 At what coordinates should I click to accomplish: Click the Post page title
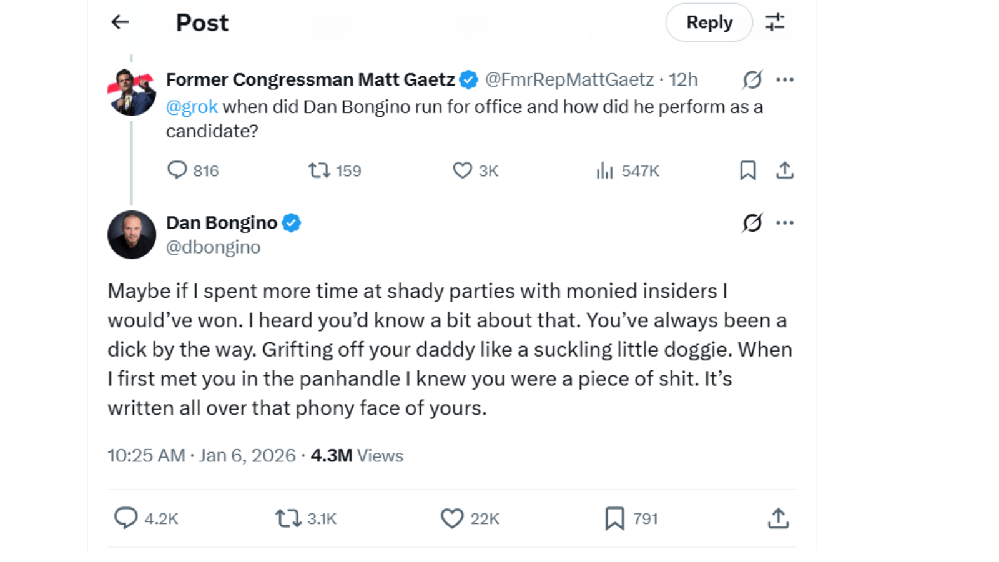point(201,22)
